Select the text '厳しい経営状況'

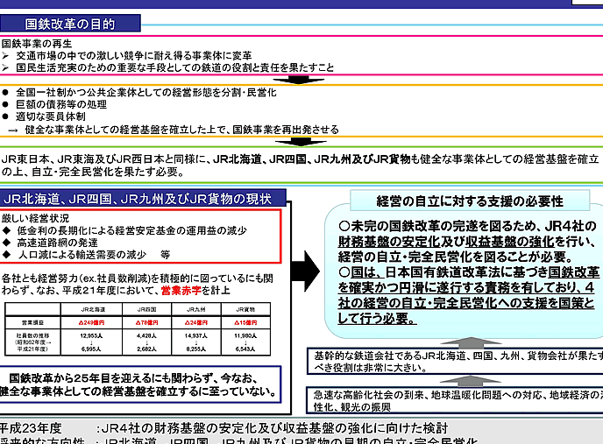35,218
